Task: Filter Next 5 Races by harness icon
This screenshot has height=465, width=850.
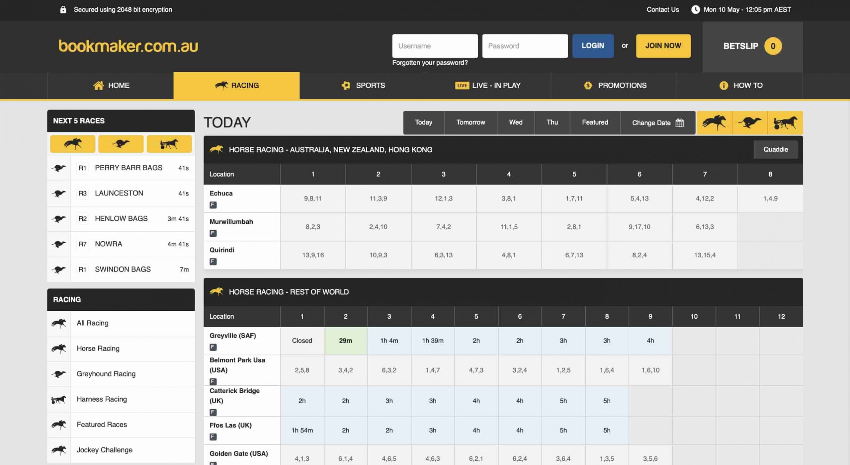Action: click(169, 144)
